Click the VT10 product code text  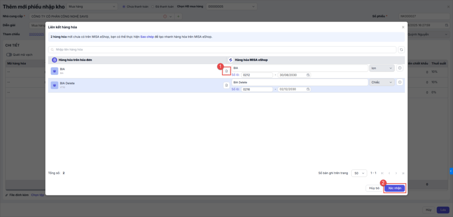click(x=62, y=87)
